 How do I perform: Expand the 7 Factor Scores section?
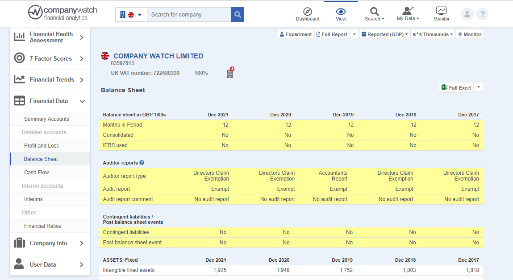50,59
